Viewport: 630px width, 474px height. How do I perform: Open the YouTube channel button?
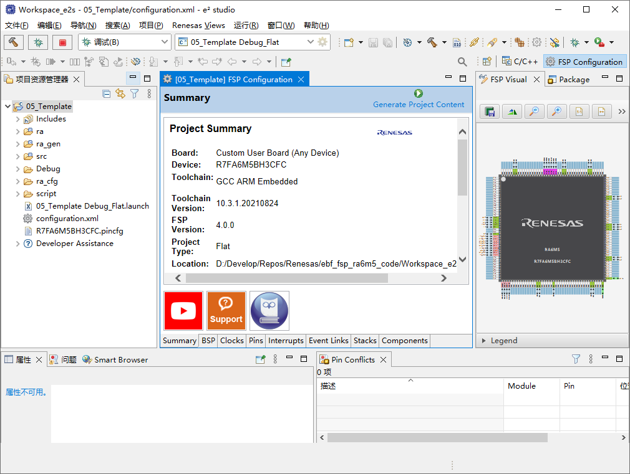[x=183, y=311]
